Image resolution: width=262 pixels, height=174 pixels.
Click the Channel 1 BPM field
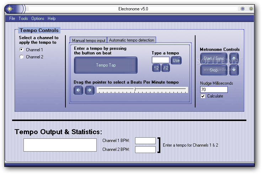pos(145,141)
